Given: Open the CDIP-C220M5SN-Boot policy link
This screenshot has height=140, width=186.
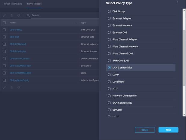Looking at the screenshot, I should (x=20, y=66).
